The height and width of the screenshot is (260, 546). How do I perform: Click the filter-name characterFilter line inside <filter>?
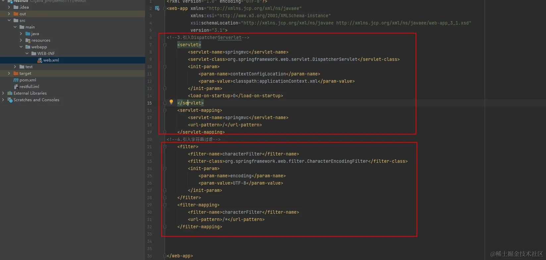[243, 154]
